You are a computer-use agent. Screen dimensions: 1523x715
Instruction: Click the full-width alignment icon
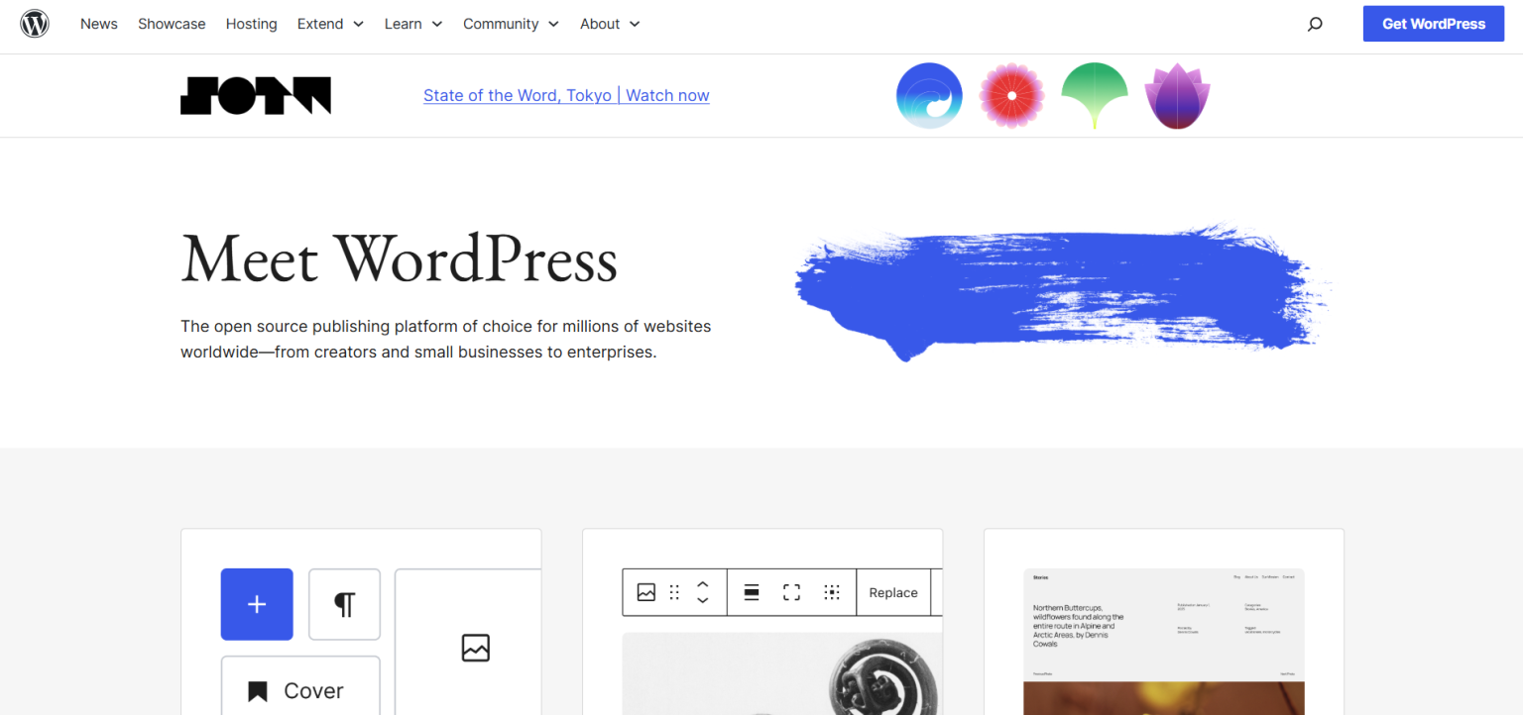(x=791, y=591)
